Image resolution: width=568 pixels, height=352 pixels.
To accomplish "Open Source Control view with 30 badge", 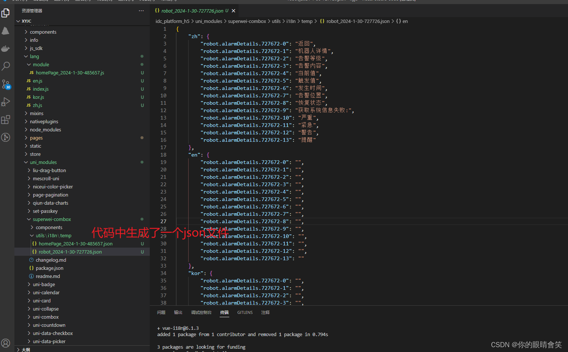I will [6, 84].
